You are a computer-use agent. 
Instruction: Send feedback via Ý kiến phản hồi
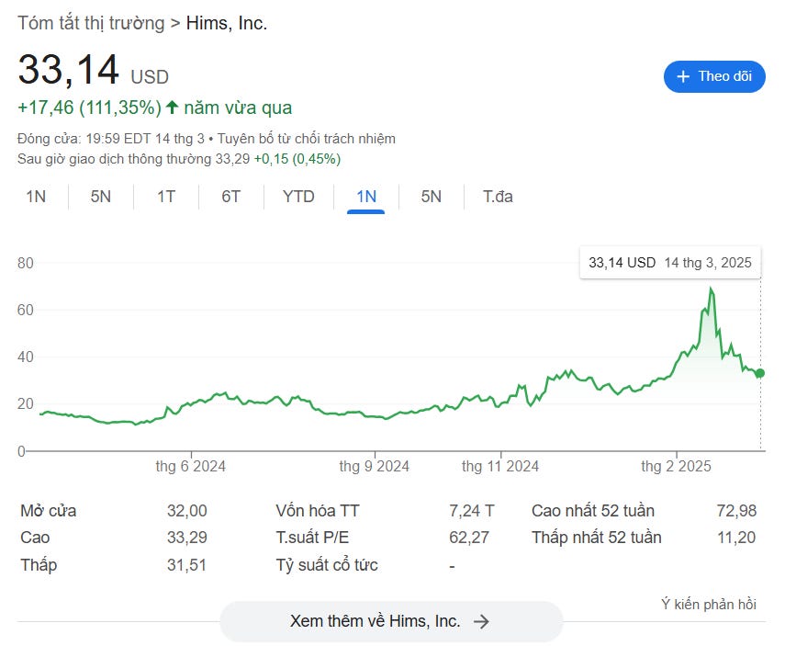(708, 604)
